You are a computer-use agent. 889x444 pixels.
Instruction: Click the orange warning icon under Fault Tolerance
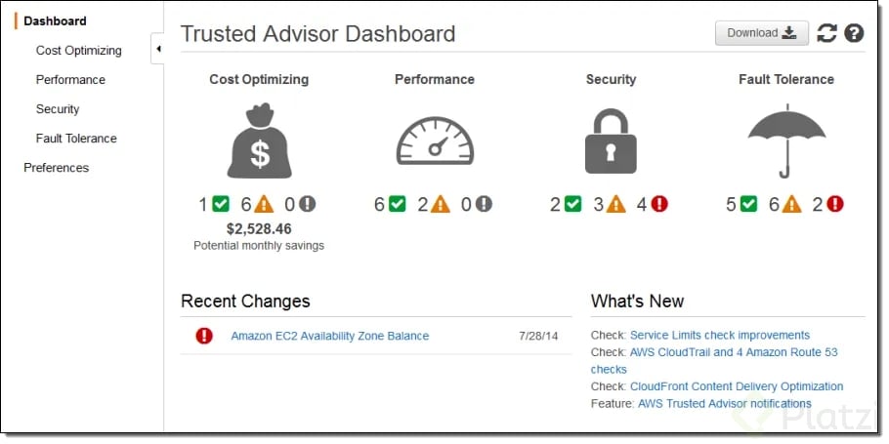(x=791, y=204)
